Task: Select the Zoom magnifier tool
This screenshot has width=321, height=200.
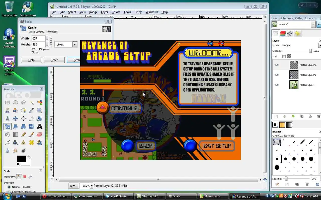Action: 40,110
